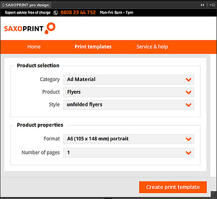The image size is (217, 199).
Task: Click 'Expert advice free of charge' text
Action: 28,13
